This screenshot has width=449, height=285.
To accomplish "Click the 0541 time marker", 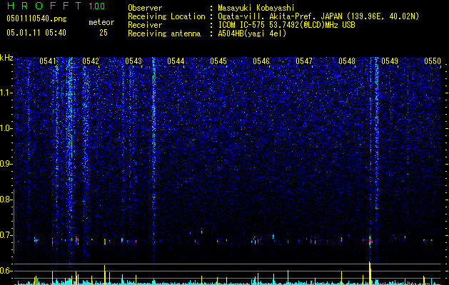I will point(48,61).
